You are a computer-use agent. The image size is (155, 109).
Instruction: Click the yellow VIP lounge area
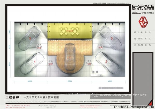click(70, 31)
